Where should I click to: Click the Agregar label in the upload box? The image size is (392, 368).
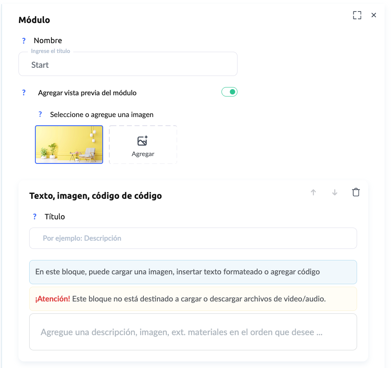143,154
